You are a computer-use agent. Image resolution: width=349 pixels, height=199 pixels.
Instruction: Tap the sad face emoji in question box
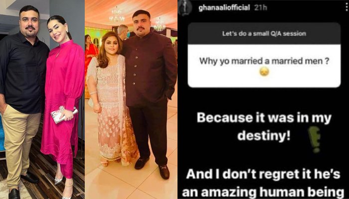point(264,72)
